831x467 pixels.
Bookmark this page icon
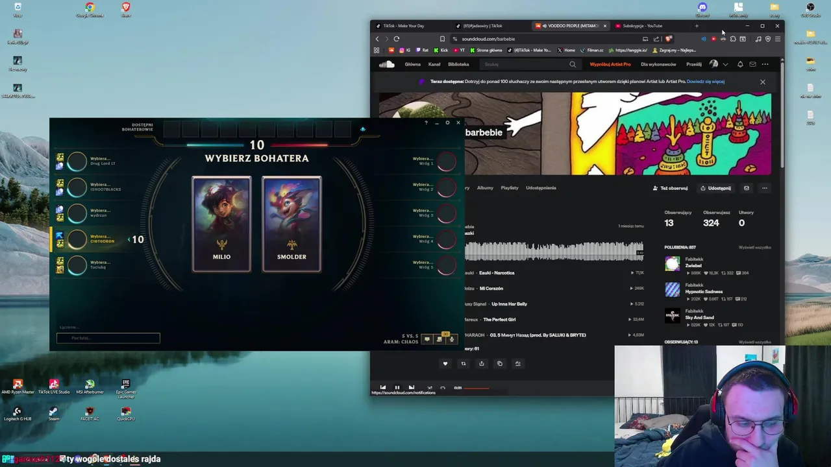pos(442,39)
